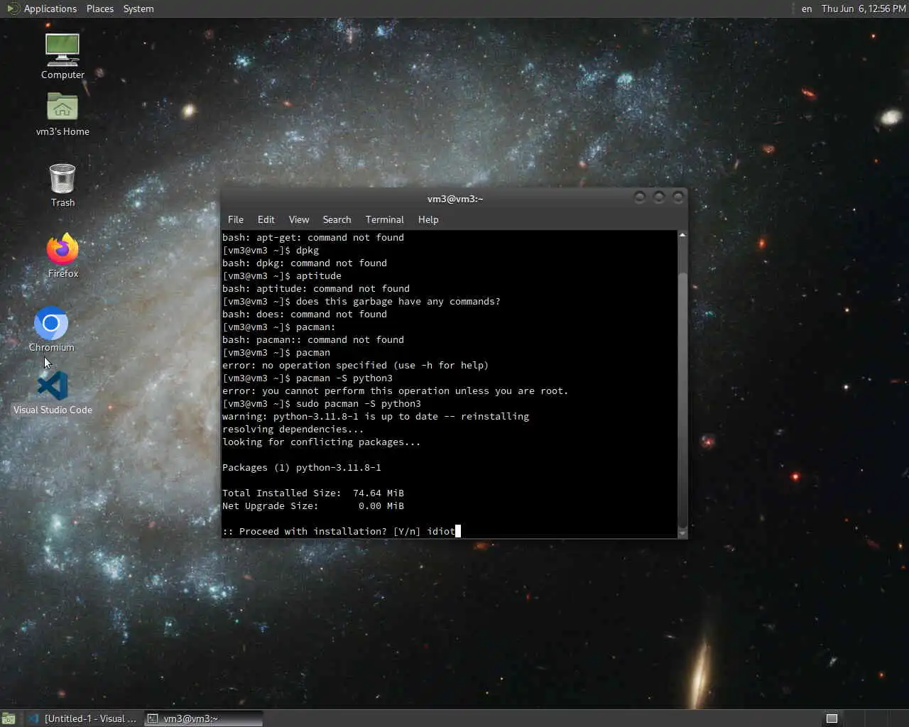Screen dimensions: 909x727
Task: Click the terminal title bar vm3@vm3:~
Action: (x=454, y=198)
